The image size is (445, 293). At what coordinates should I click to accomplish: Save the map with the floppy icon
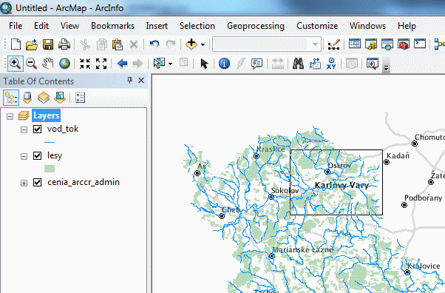point(48,44)
